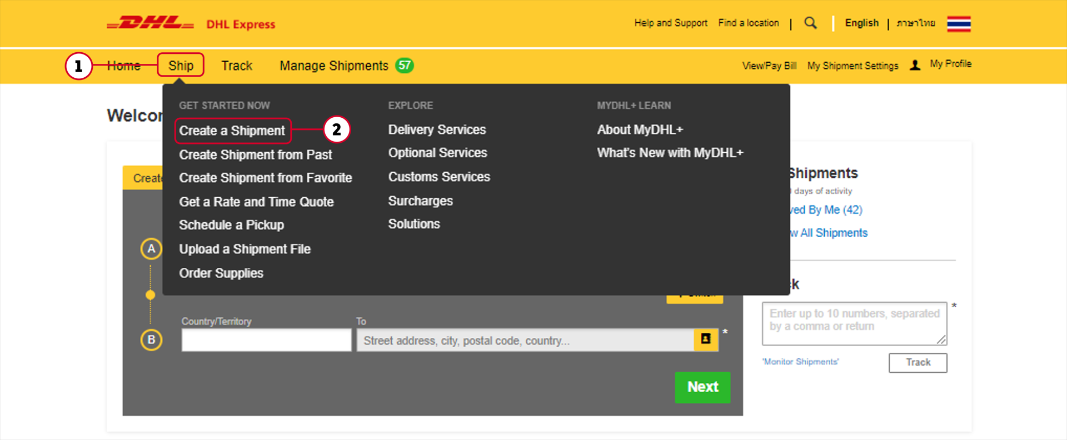Click the tracking numbers text area
The height and width of the screenshot is (440, 1067).
tap(854, 324)
